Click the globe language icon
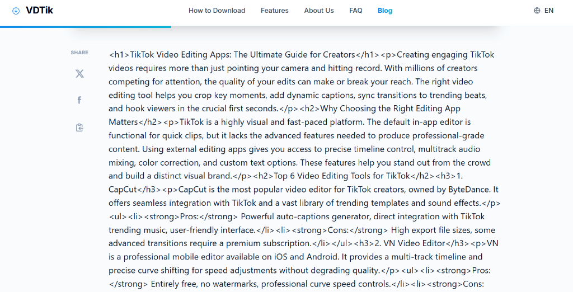 coord(537,11)
